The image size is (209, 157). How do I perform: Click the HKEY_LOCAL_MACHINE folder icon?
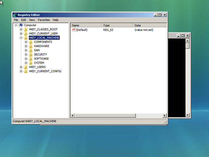tap(26, 38)
